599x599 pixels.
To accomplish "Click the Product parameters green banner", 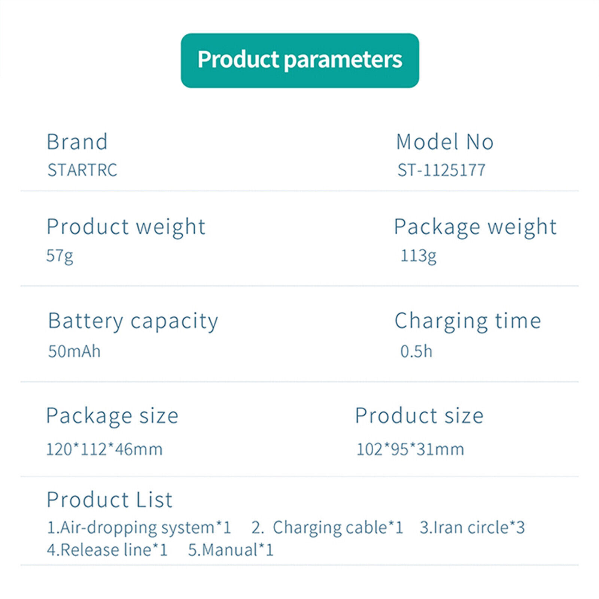I will (300, 60).
